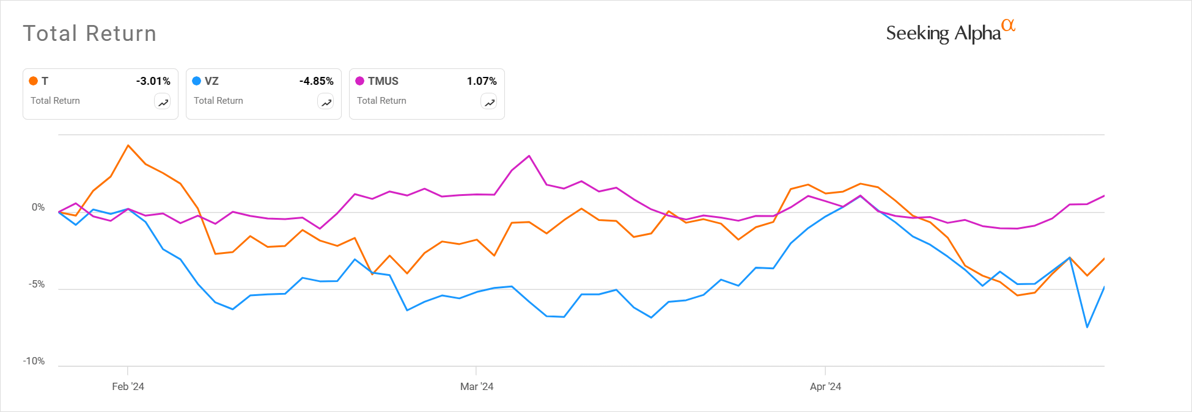Click the Mar '24 axis label

click(477, 386)
